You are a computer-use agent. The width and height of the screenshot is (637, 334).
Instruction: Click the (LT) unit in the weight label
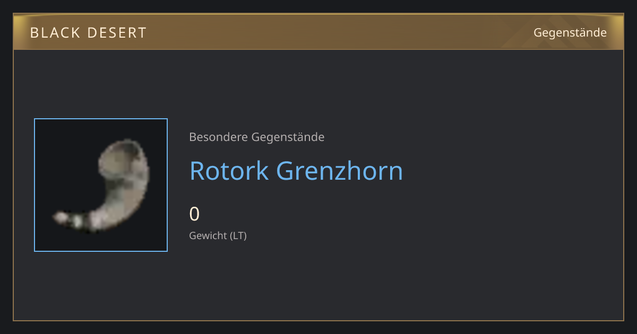(x=238, y=235)
